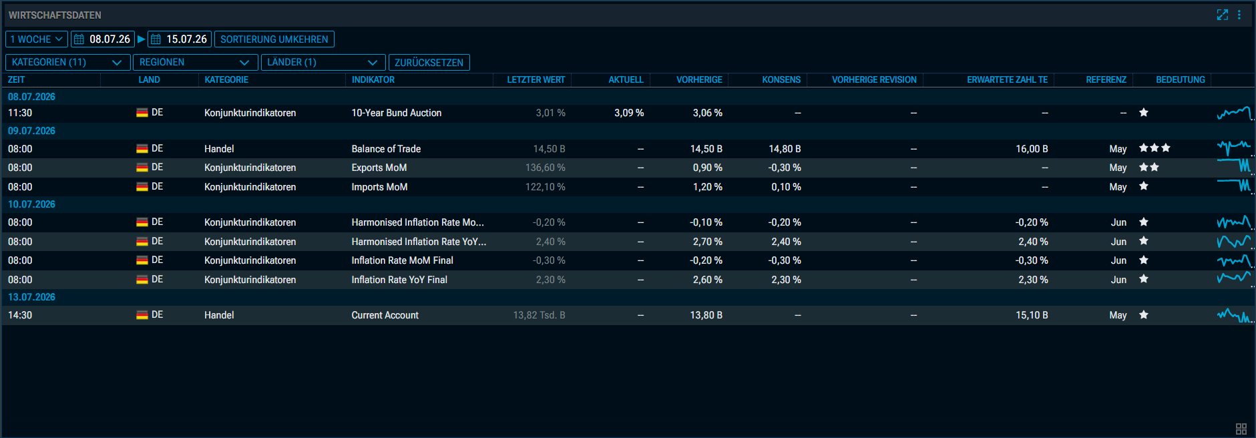
Task: Open the Balance of Trade sparkline chart
Action: point(1234,148)
